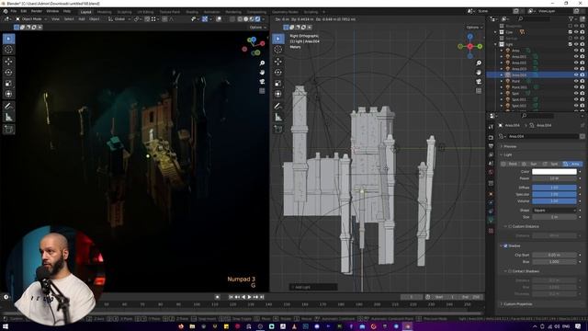588x331 pixels.
Task: Select the Annotate tool in left viewport
Action: (x=8, y=107)
